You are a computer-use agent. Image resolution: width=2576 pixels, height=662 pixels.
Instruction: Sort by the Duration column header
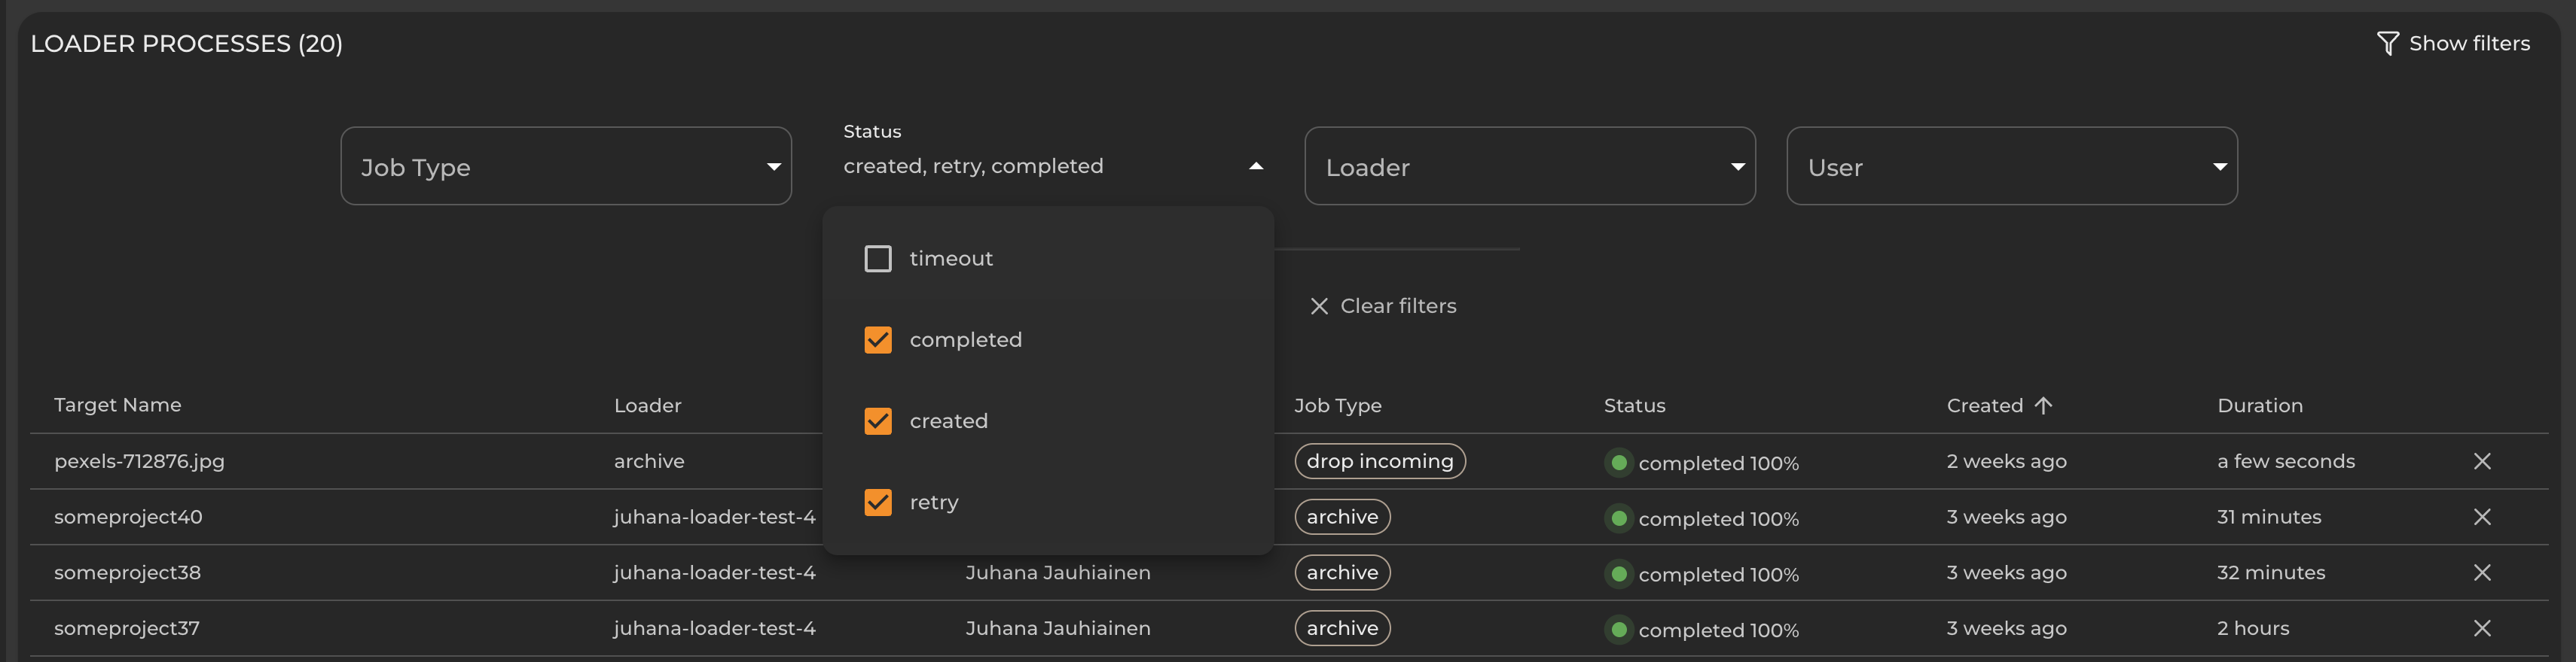(2259, 405)
